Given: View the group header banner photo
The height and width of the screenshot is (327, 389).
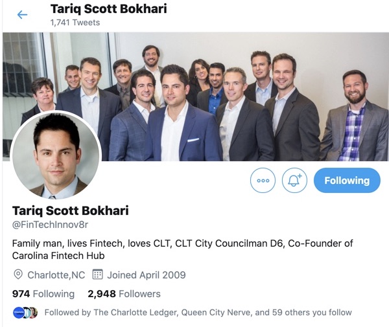Looking at the screenshot, I should click(x=196, y=96).
